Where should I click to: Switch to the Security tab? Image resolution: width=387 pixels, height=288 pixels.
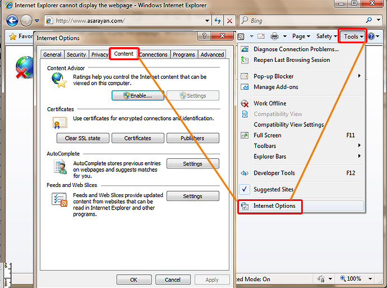(76, 54)
